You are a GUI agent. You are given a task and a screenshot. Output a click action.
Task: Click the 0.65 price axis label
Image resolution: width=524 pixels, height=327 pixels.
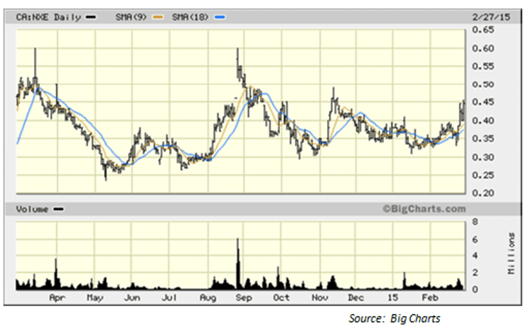click(x=482, y=30)
